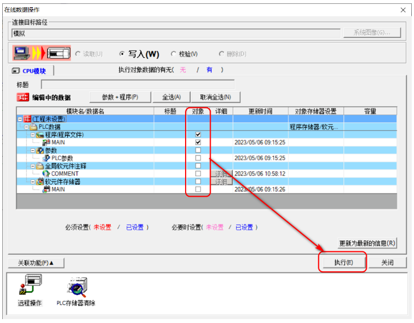Screen dimensions: 414x323
Task: Uncheck the 程序(程序文件) target checkbox
Action: (198, 135)
